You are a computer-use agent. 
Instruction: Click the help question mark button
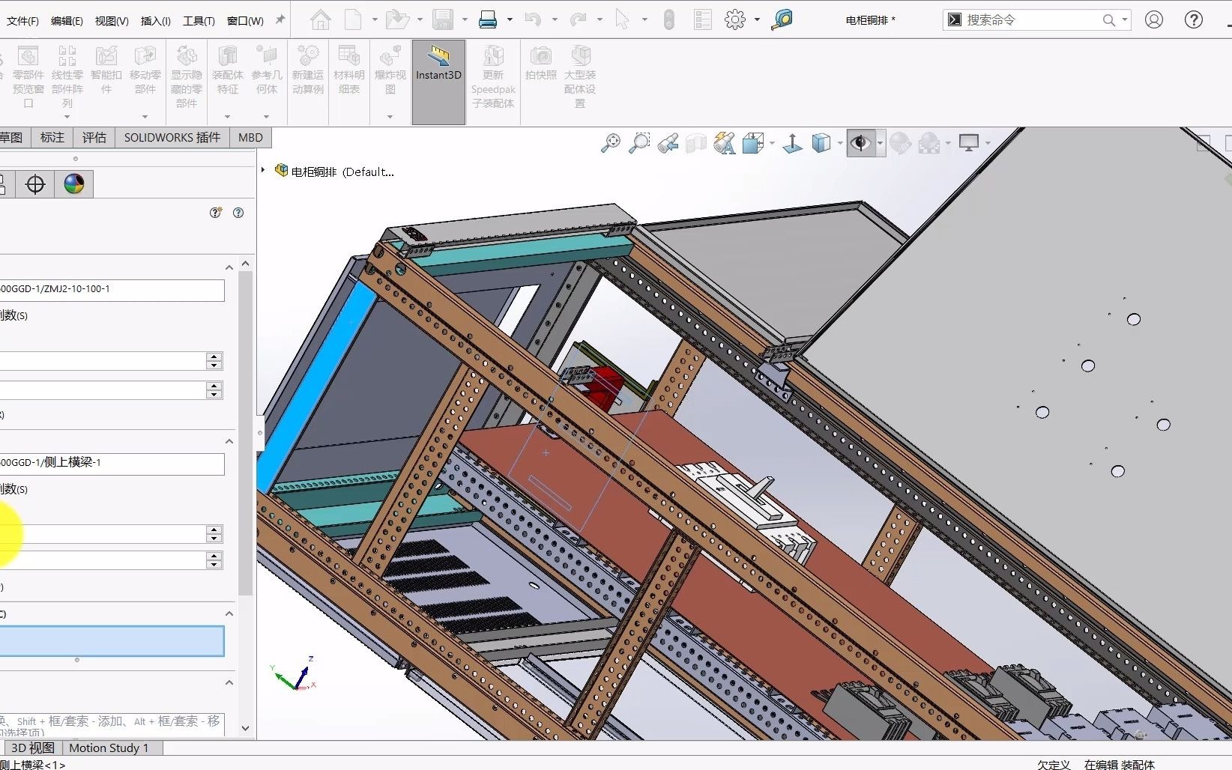pyautogui.click(x=1193, y=19)
